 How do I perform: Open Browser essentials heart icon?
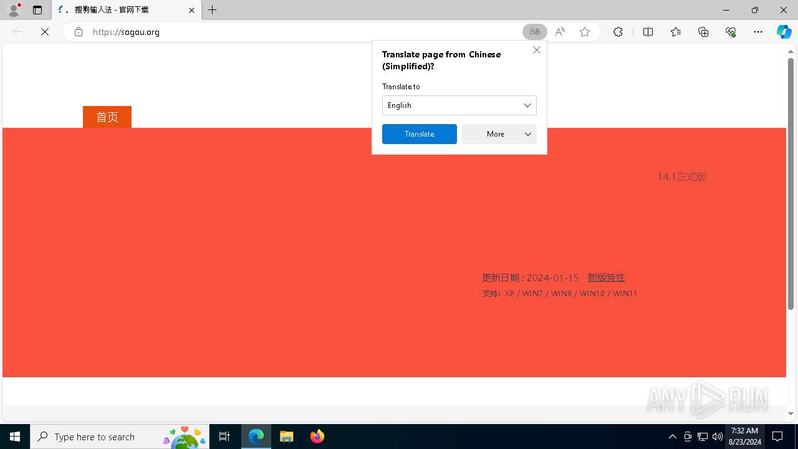[731, 32]
